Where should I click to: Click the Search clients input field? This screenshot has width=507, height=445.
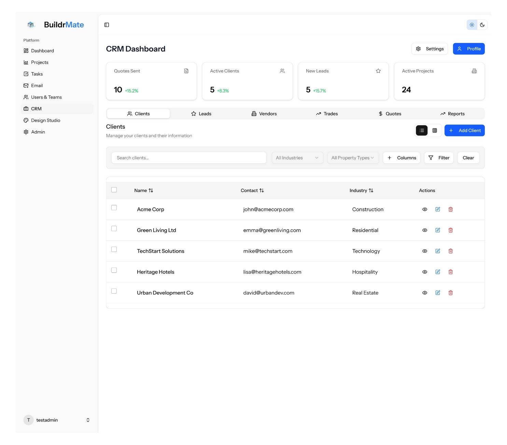(189, 158)
